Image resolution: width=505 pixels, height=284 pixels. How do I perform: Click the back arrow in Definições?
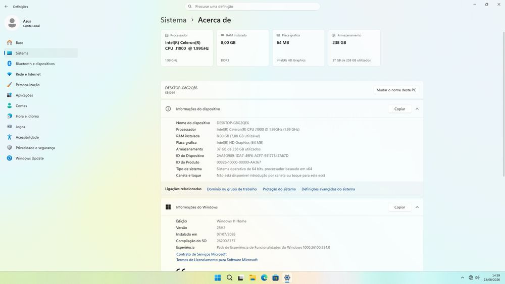coord(6,7)
